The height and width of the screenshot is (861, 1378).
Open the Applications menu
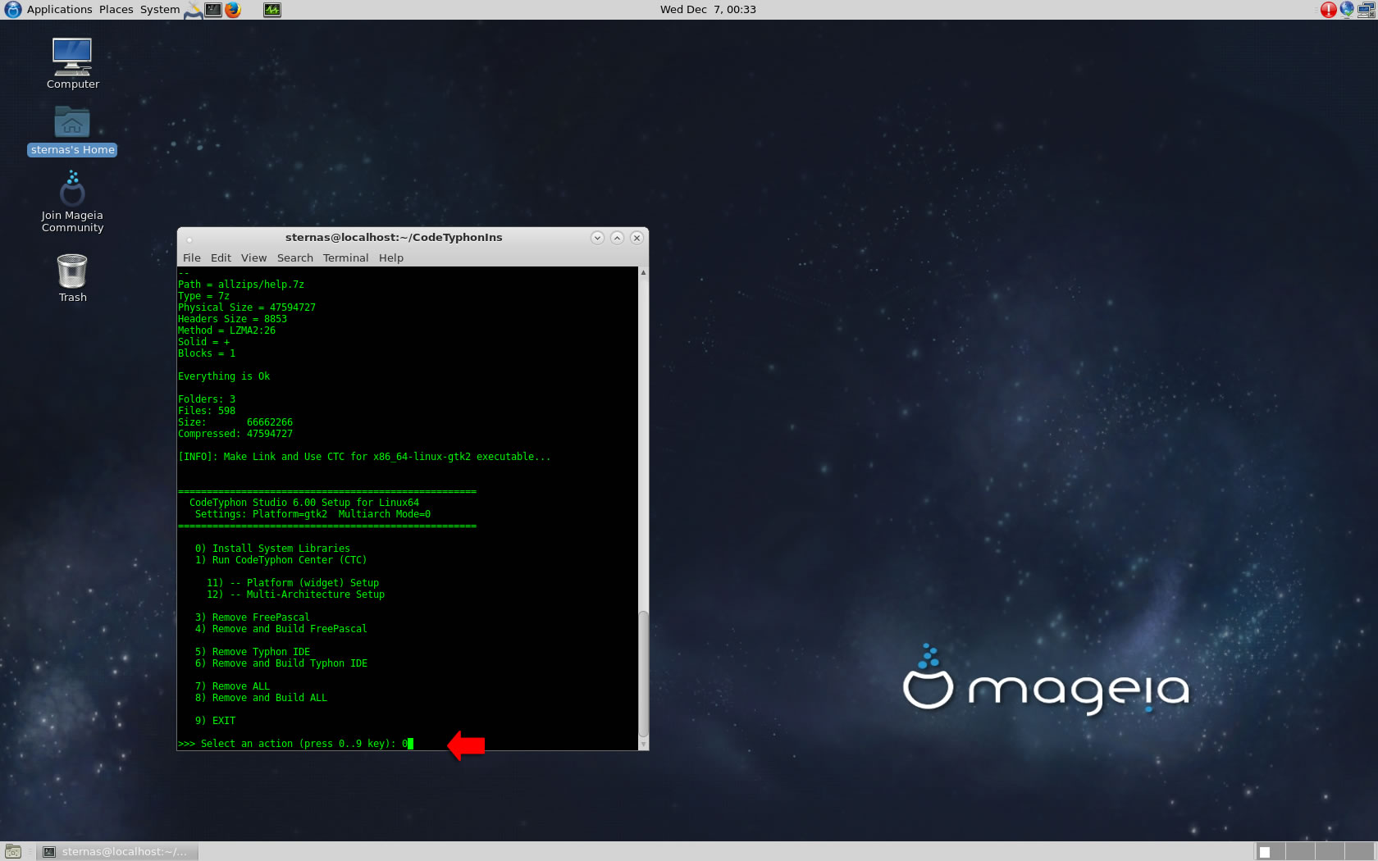pyautogui.click(x=59, y=10)
